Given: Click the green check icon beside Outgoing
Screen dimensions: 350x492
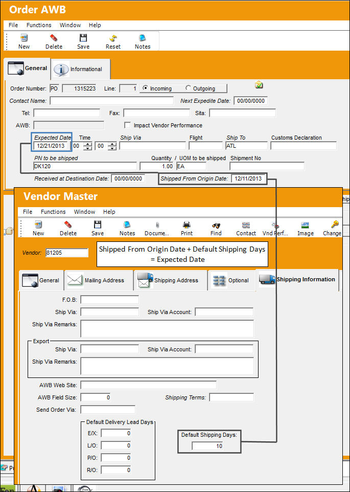Looking at the screenshot, I should coord(259,84).
